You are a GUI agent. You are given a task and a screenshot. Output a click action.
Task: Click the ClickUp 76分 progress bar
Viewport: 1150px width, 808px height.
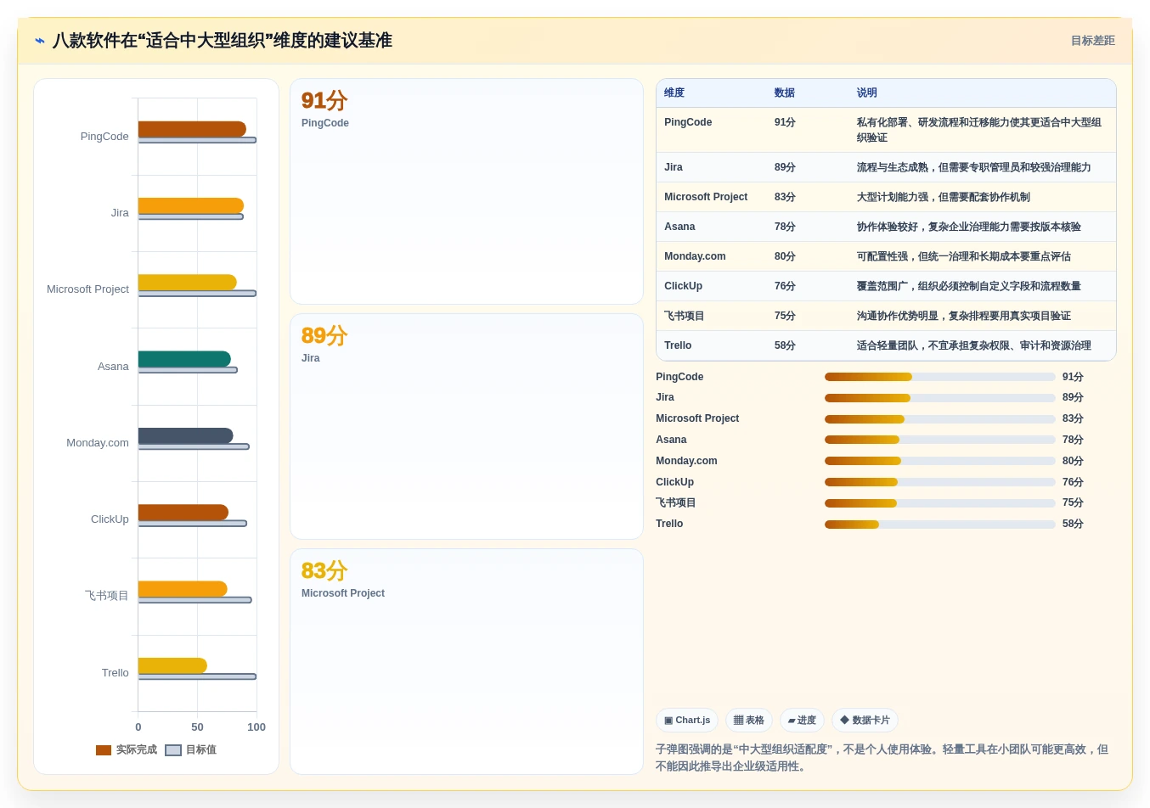tap(939, 482)
